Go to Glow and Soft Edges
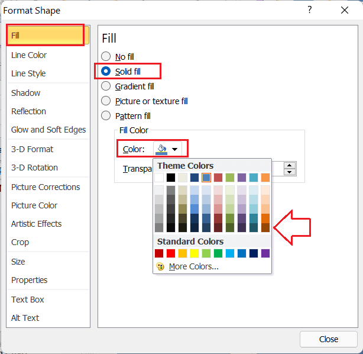Image resolution: width=363 pixels, height=354 pixels. coord(48,130)
